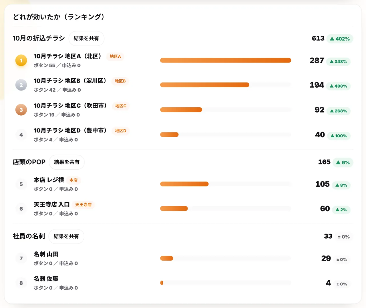The height and width of the screenshot is (308, 366).
Task: Click the 地区C tag chip
Action: pos(121,106)
